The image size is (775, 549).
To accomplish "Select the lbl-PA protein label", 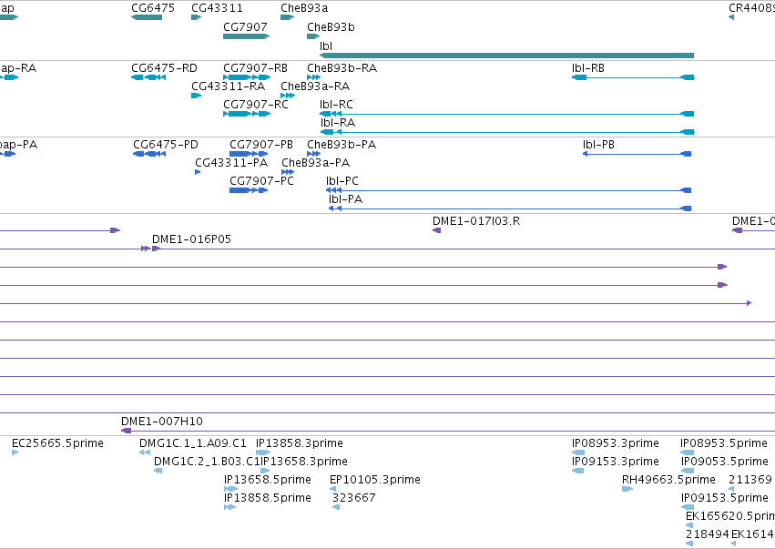I will click(x=345, y=199).
